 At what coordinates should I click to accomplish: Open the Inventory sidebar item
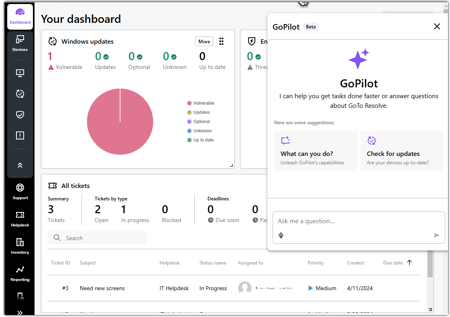click(20, 246)
